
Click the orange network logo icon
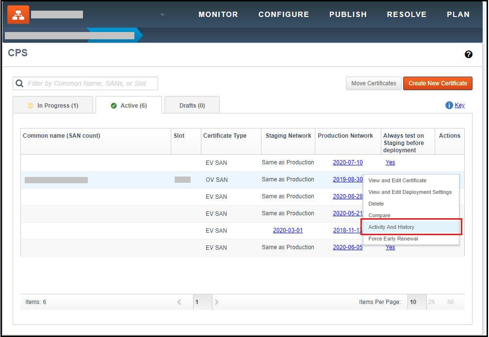tap(18, 15)
